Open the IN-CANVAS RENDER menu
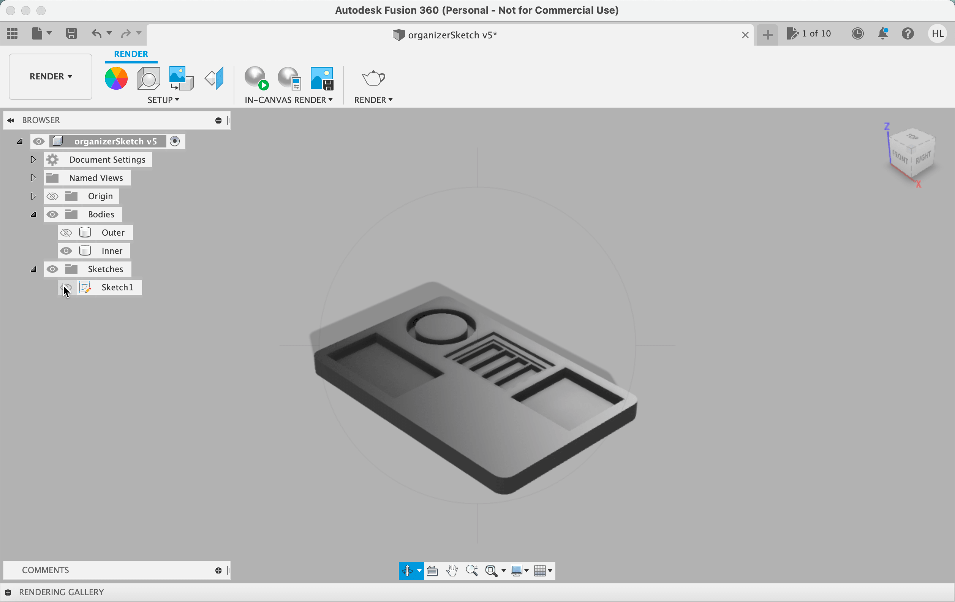The height and width of the screenshot is (602, 955). (x=288, y=100)
